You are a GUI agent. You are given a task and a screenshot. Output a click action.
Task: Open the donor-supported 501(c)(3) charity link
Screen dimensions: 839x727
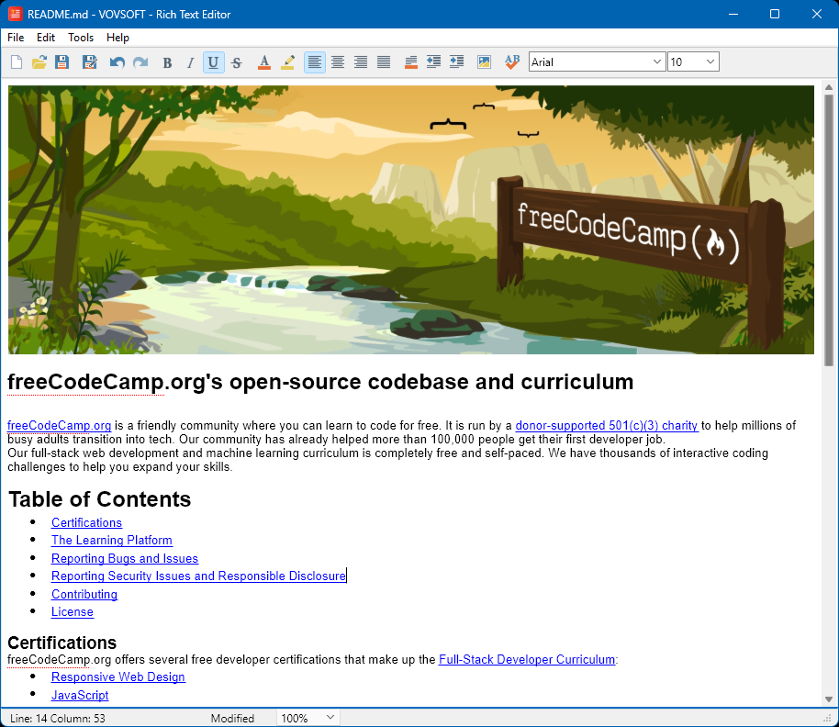coord(607,426)
